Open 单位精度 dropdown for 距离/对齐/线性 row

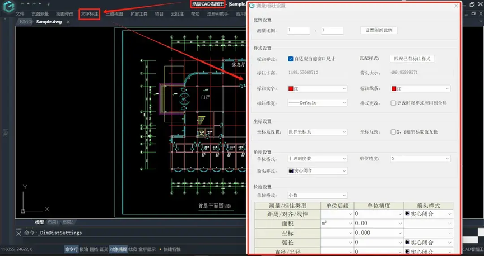point(379,214)
